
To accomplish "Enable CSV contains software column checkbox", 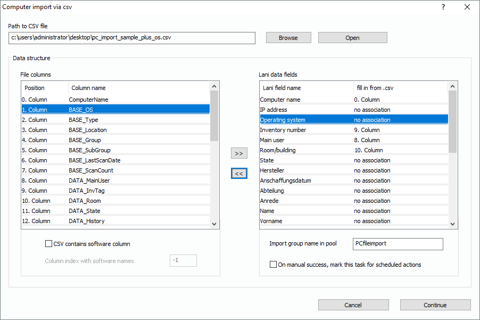I will point(49,244).
